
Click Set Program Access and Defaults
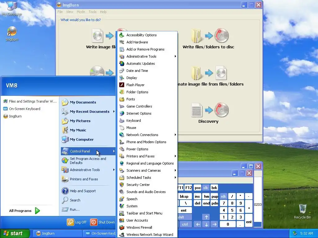pyautogui.click(x=88, y=161)
